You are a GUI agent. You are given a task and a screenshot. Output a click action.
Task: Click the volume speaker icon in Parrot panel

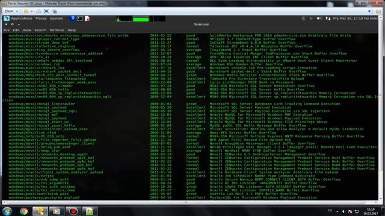319,19
